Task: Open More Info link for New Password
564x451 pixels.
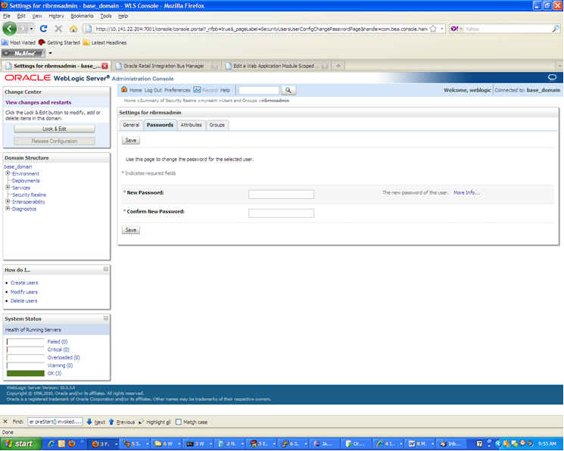Action: click(466, 193)
